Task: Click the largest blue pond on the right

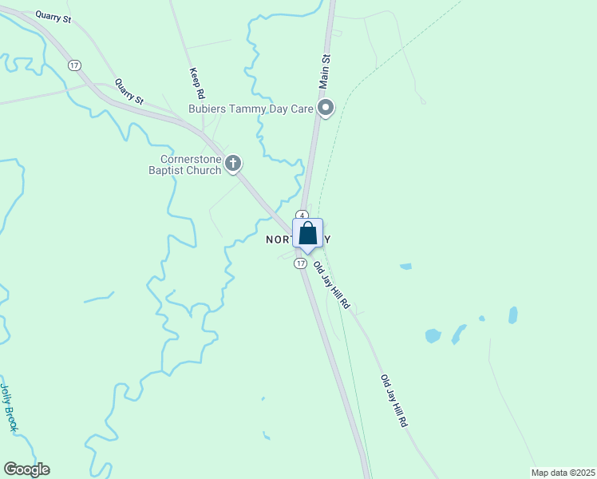Action: point(433,336)
